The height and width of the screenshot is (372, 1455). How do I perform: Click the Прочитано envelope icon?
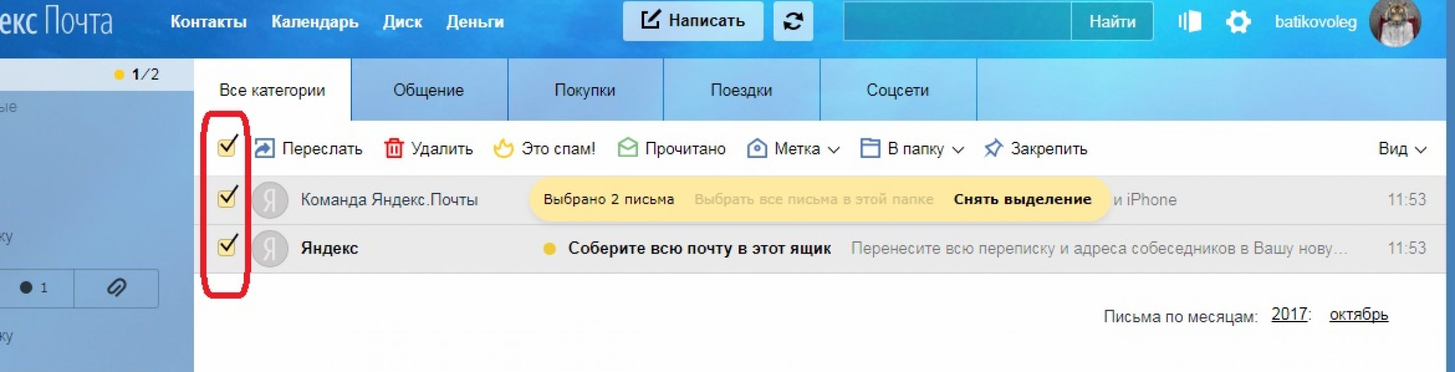[628, 148]
